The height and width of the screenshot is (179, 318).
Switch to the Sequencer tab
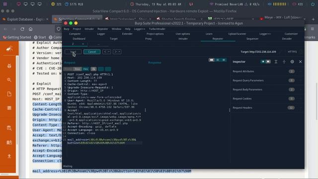[x=252, y=39]
